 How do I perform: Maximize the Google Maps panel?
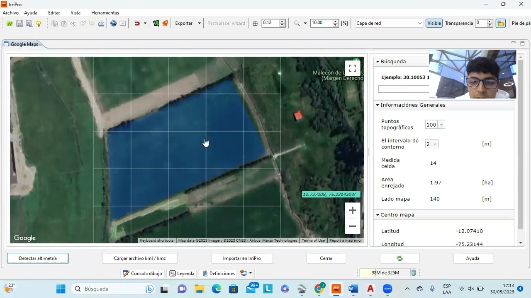pyautogui.click(x=522, y=43)
